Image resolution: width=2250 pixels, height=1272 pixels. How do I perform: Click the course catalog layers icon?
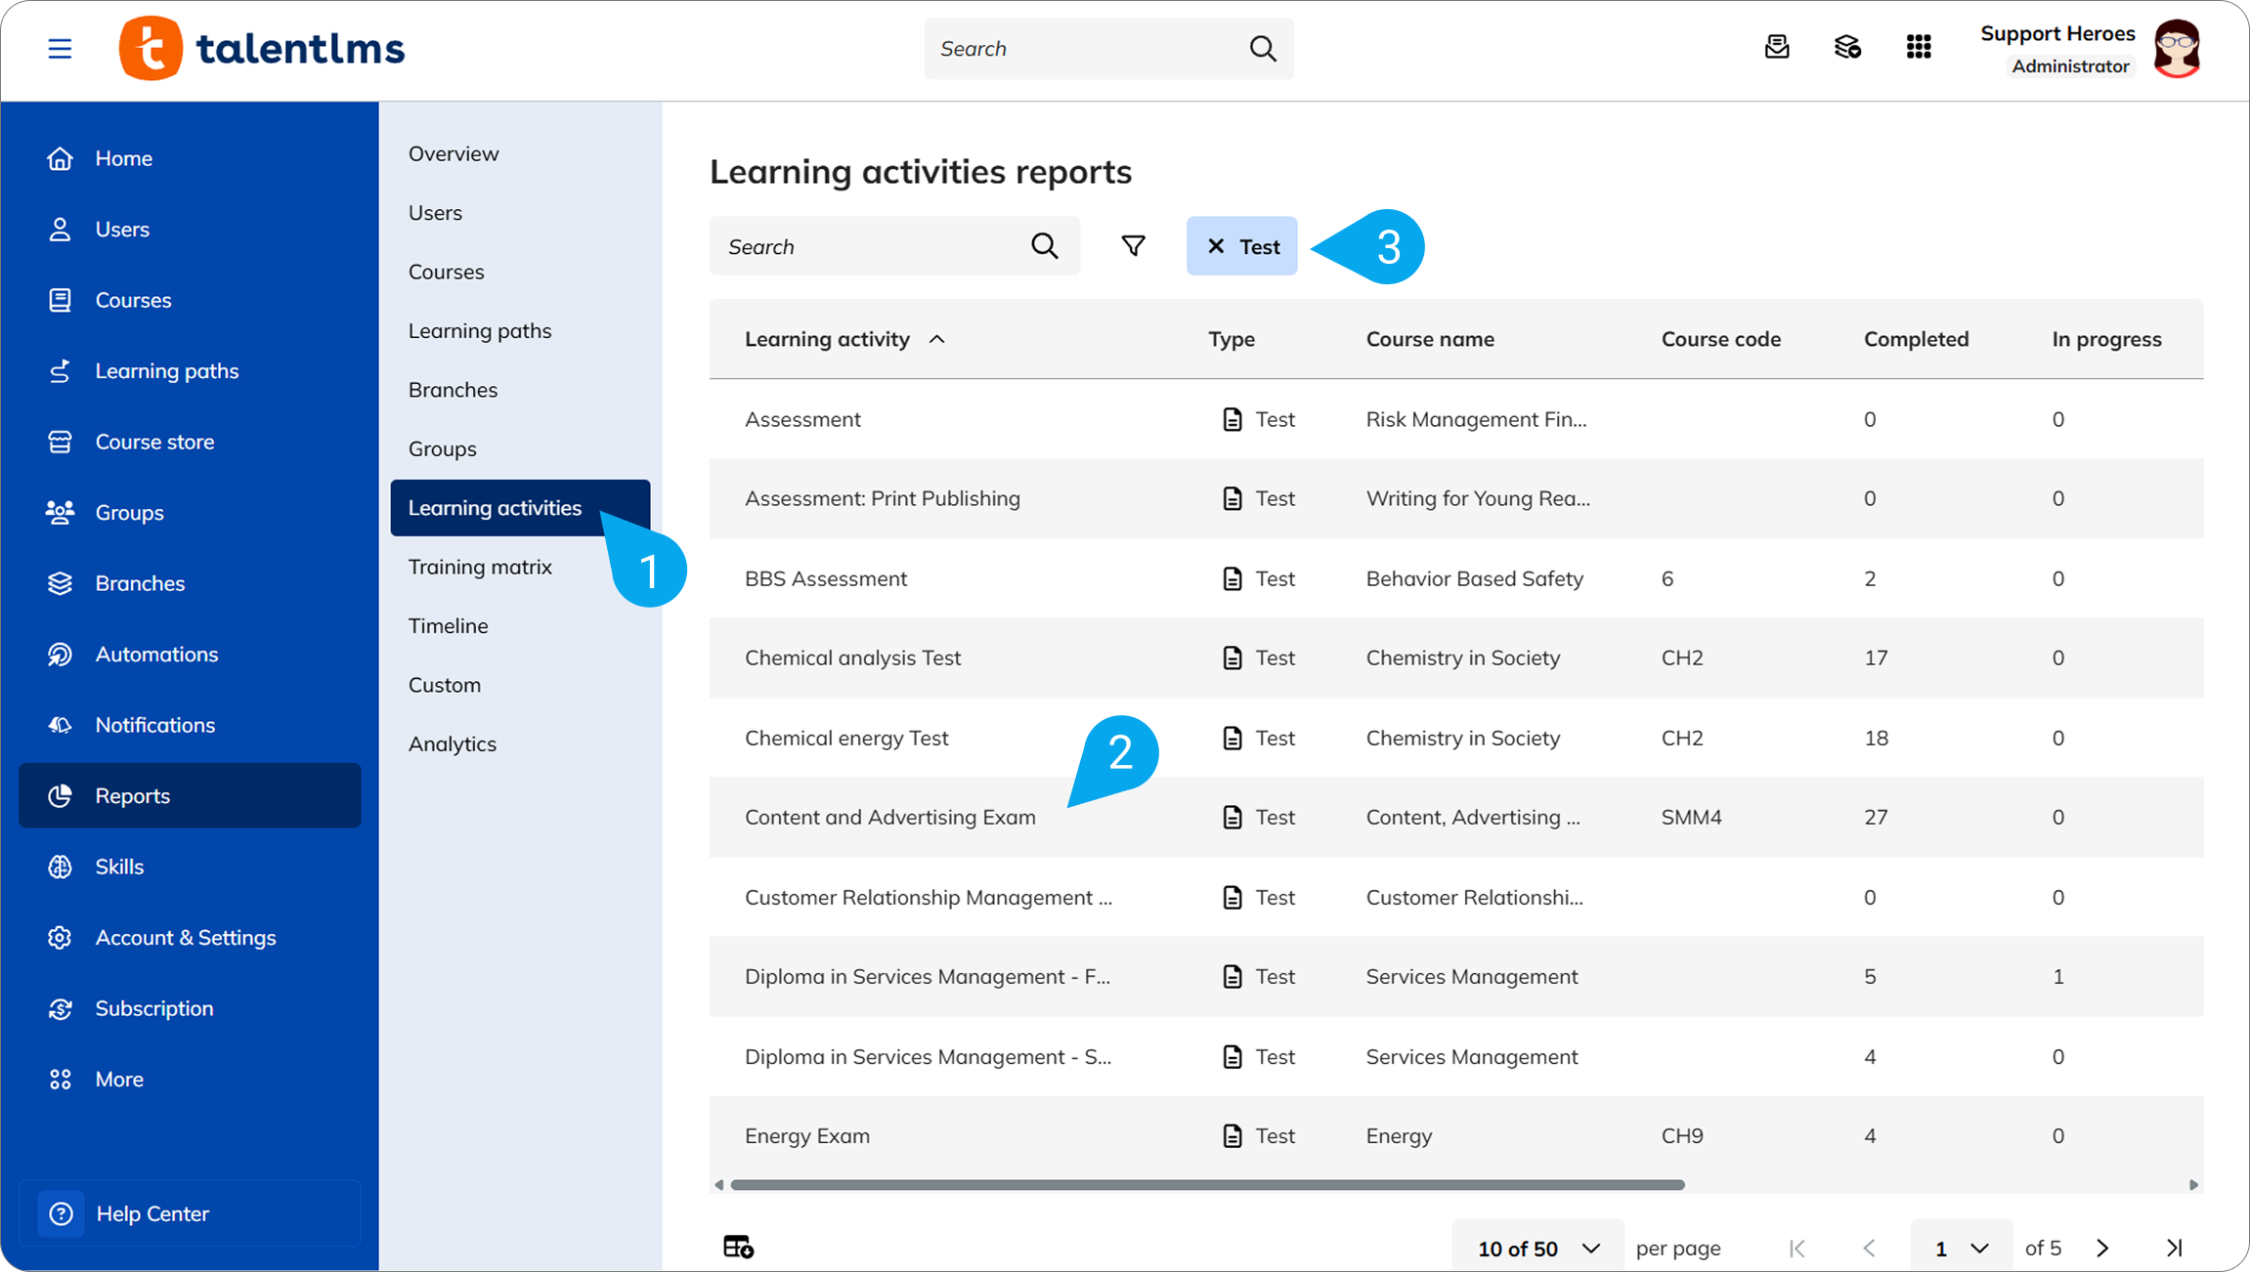1847,47
